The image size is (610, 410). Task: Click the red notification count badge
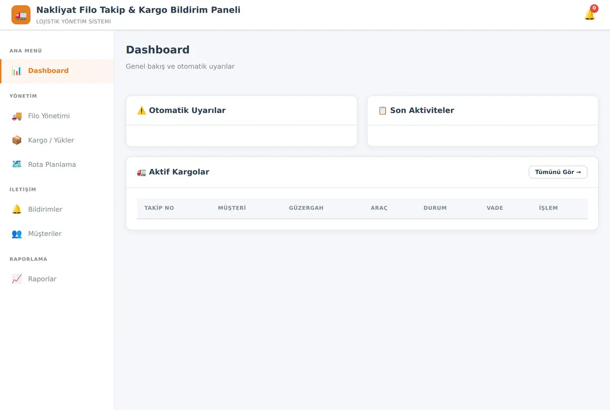[594, 9]
